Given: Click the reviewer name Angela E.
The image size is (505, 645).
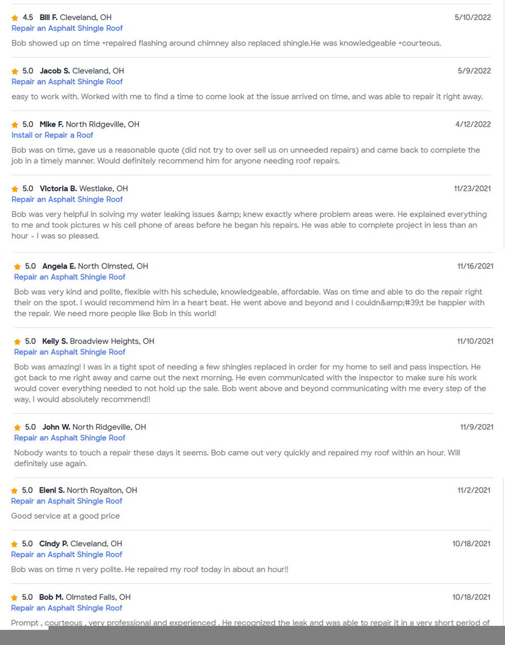Looking at the screenshot, I should click(x=59, y=266).
